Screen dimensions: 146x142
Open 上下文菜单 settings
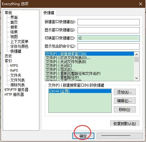[19, 42]
